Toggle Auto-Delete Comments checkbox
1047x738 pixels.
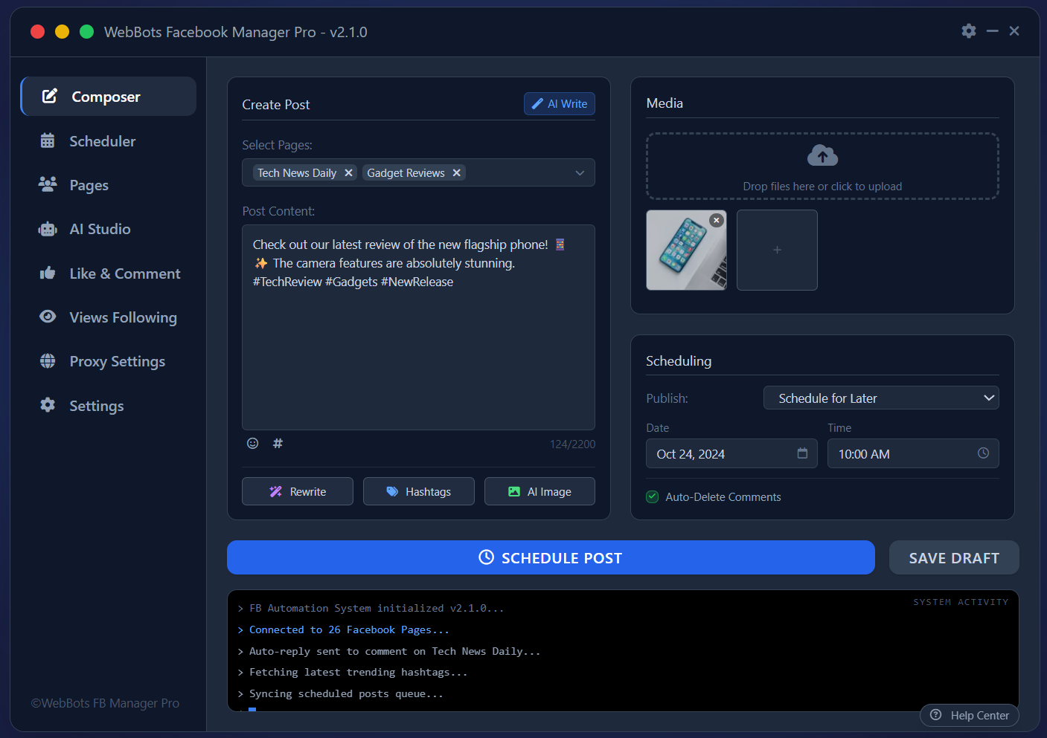(652, 496)
